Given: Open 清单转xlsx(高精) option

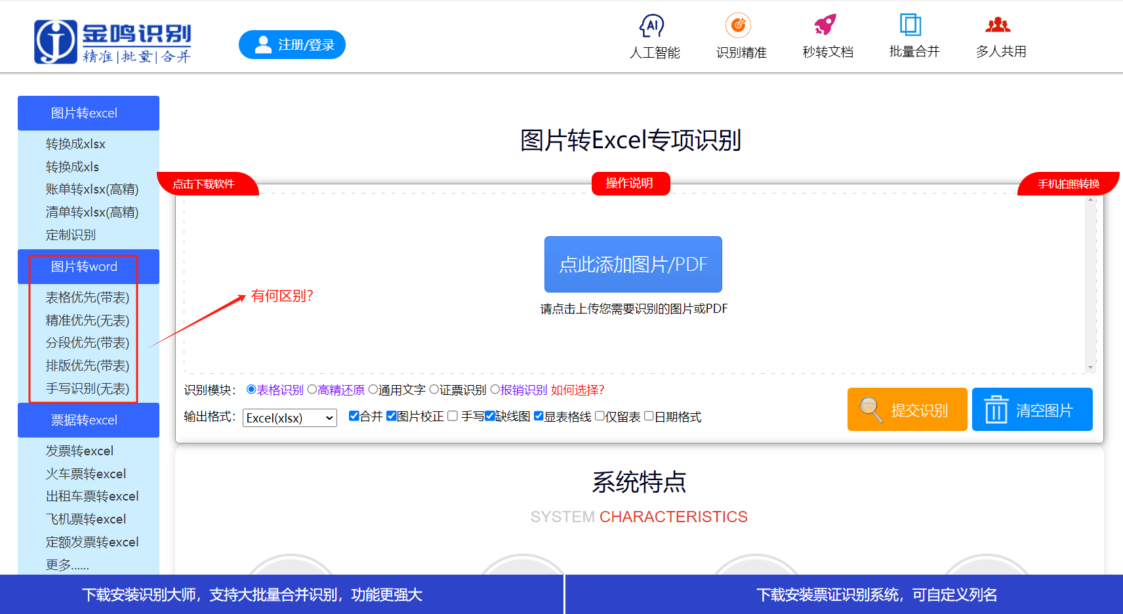Looking at the screenshot, I should pos(92,212).
